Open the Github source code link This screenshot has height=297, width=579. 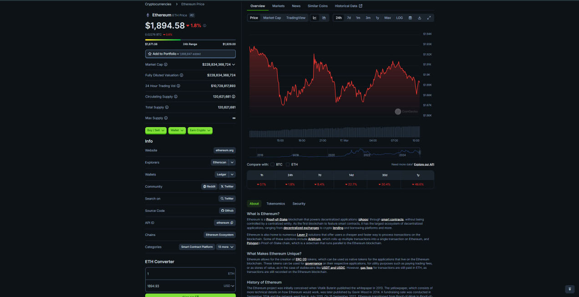click(227, 210)
